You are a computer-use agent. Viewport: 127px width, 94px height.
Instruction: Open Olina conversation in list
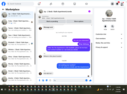17,58
